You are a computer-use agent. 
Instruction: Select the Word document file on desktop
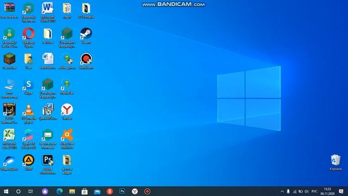tap(48, 61)
